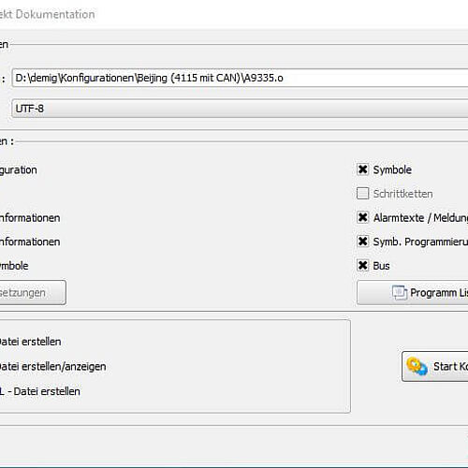Select the Datei erstellen/anzeigen option
This screenshot has width=468, height=468.
point(52,366)
